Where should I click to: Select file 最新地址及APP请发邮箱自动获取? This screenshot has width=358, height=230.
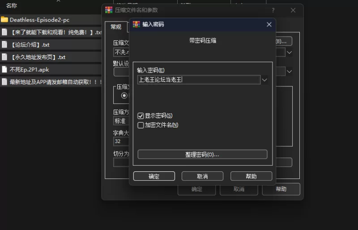pos(55,82)
